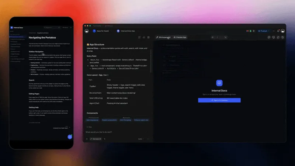Screen dimensions: 295x166
Task: Click the home avatar logo at top left
Action: pyautogui.click(x=87, y=31)
